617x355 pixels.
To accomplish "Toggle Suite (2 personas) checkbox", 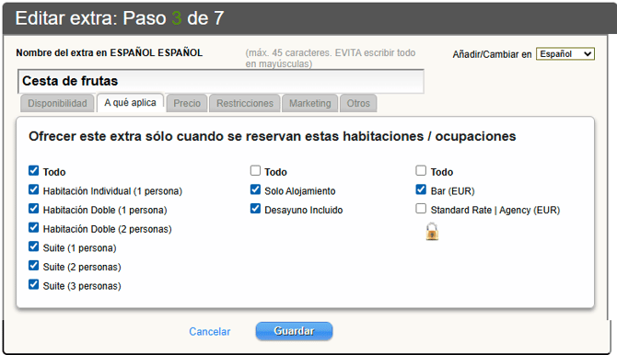I will click(34, 266).
